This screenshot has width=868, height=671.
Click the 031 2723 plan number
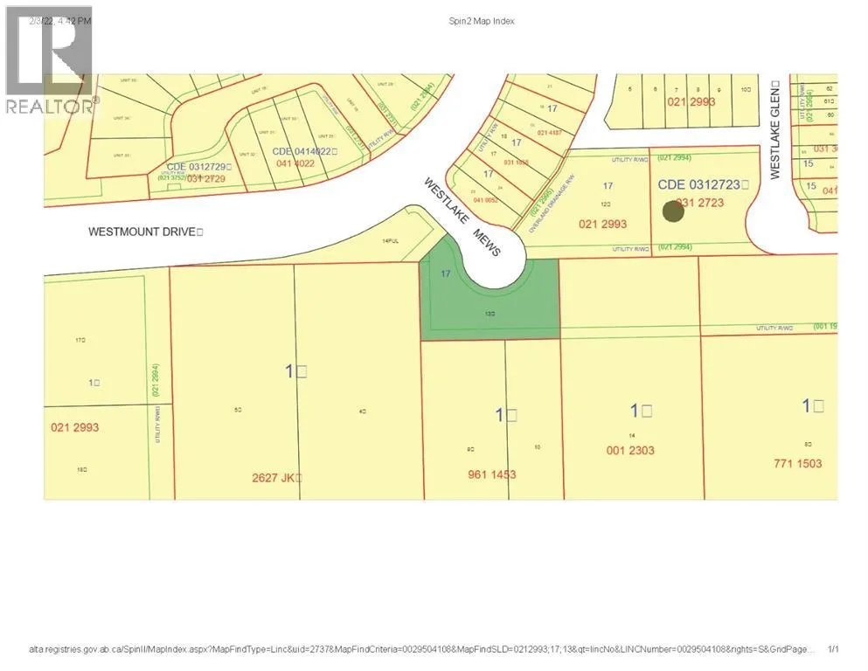click(698, 203)
